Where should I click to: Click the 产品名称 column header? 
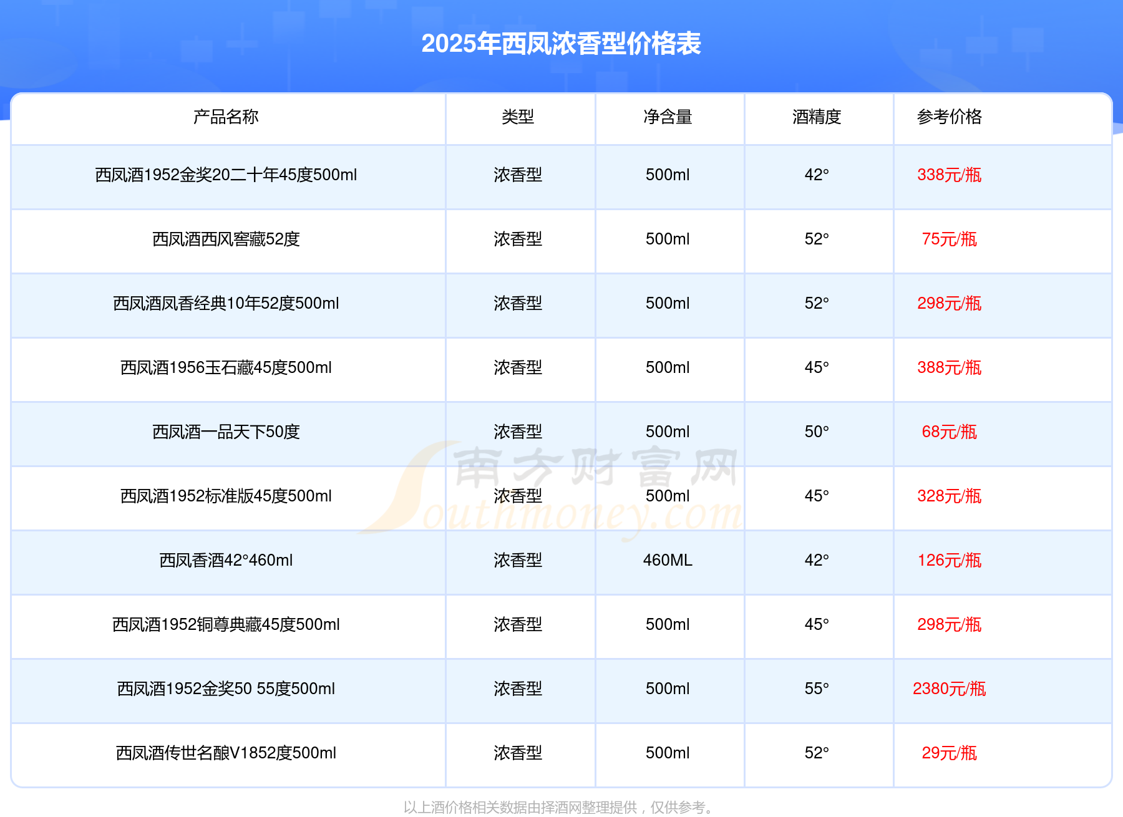(x=226, y=117)
